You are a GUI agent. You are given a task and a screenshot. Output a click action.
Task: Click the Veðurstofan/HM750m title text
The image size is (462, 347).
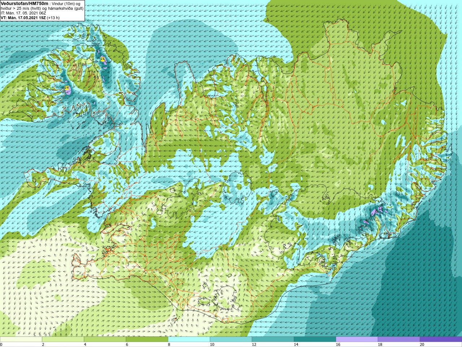coord(24,3)
